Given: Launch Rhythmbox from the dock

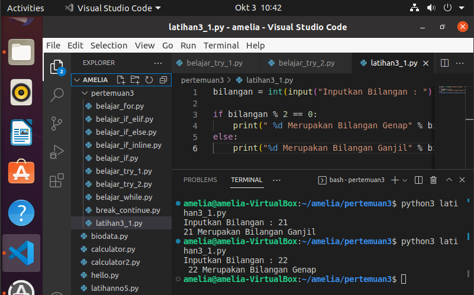Looking at the screenshot, I should coord(21,92).
